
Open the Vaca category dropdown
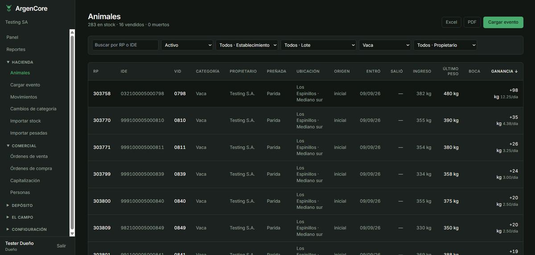tap(385, 45)
